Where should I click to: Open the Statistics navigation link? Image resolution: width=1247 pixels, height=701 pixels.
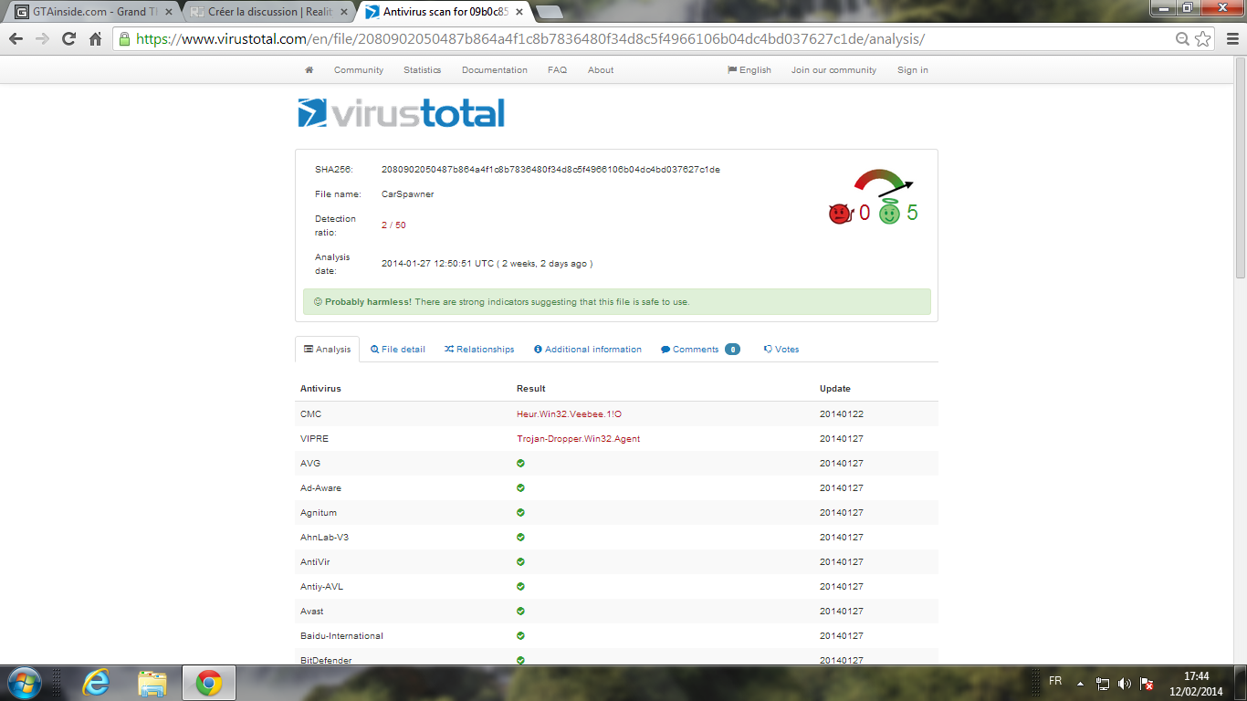click(x=422, y=70)
